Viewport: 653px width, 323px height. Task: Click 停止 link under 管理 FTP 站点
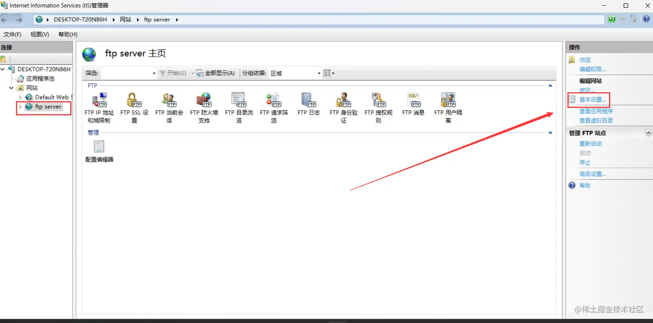(585, 162)
